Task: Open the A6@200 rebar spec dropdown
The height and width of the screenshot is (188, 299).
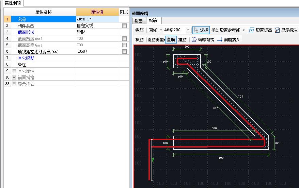Action: (x=188, y=30)
